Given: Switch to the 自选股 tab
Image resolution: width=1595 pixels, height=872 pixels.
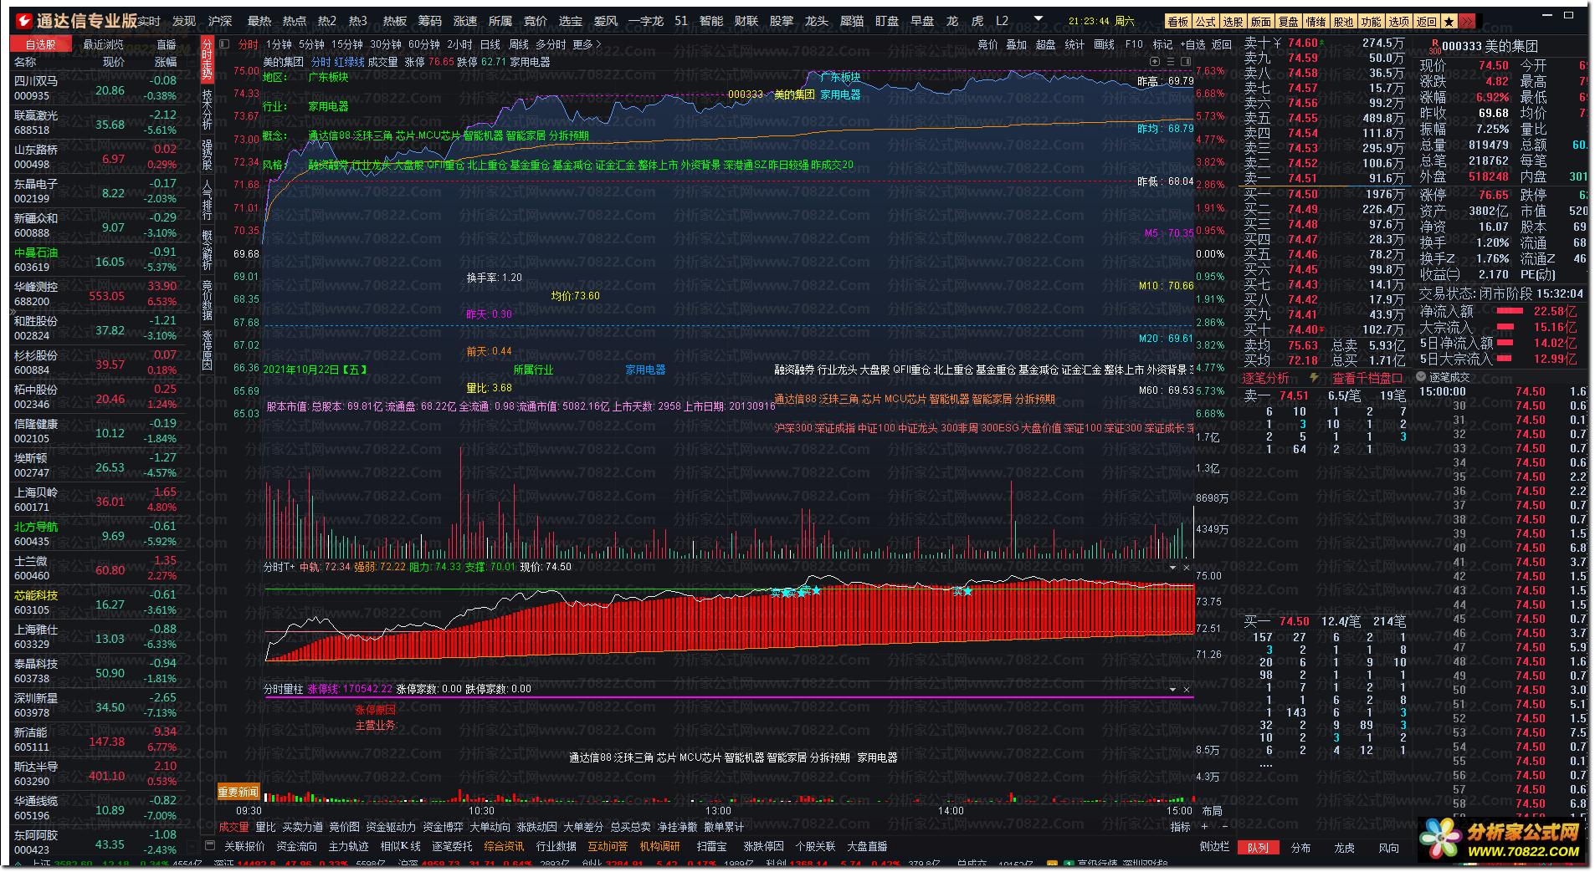Looking at the screenshot, I should 41,44.
